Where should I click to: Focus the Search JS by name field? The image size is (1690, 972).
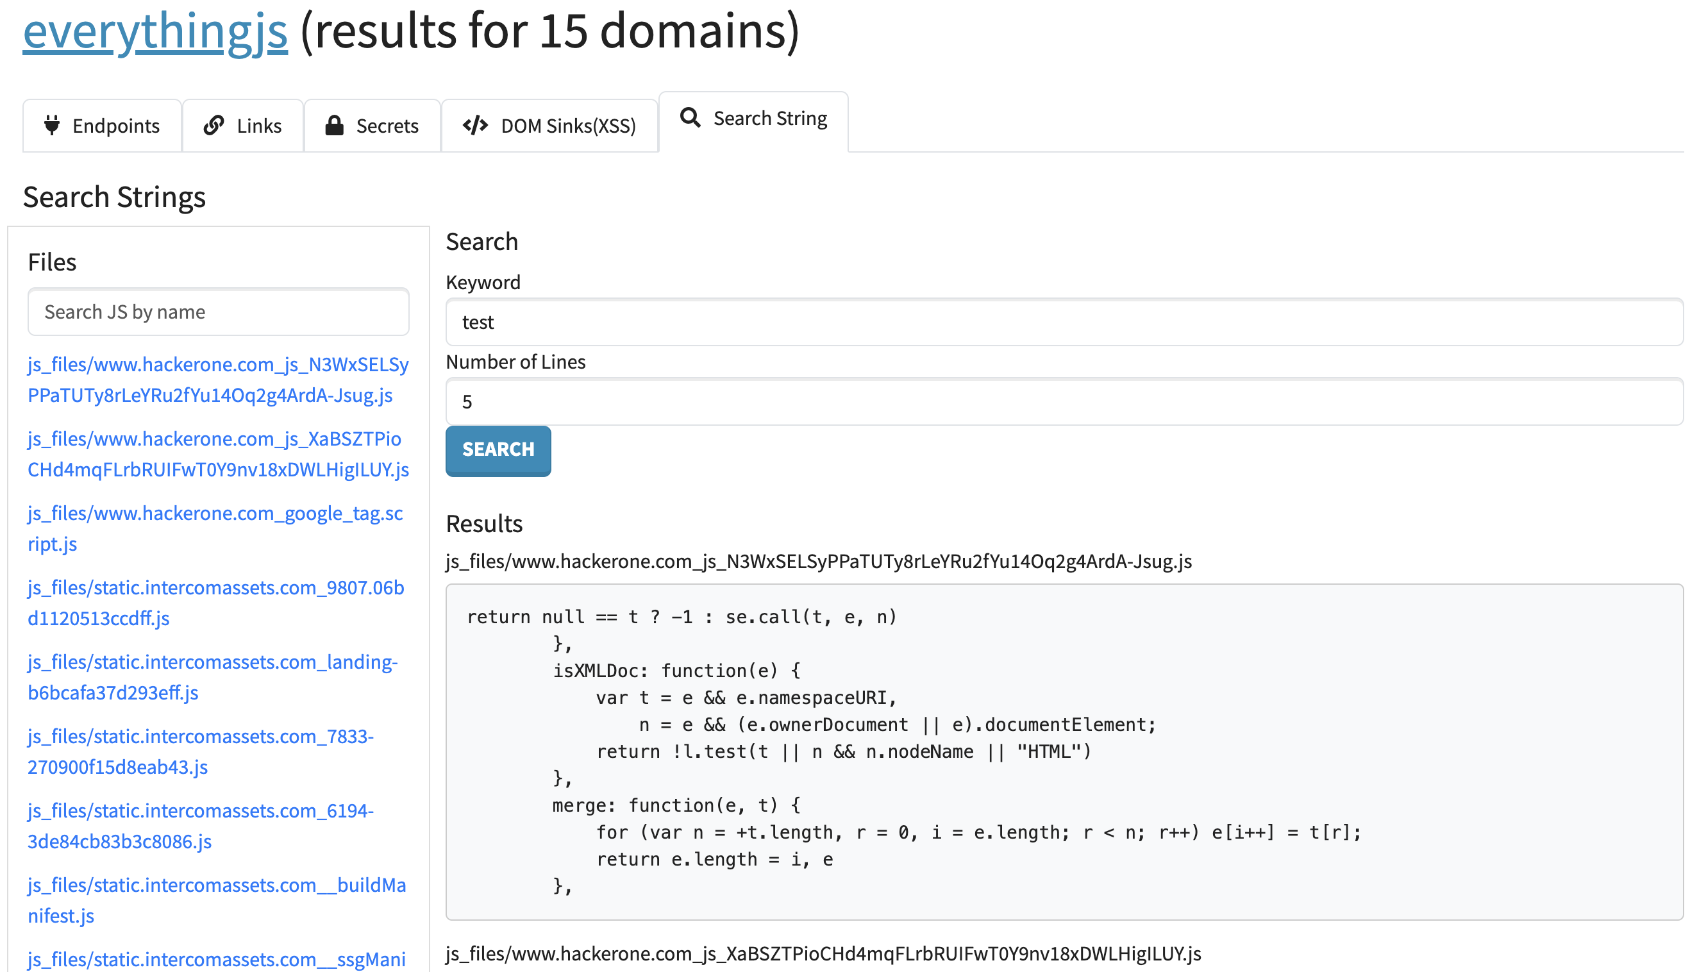pos(218,312)
